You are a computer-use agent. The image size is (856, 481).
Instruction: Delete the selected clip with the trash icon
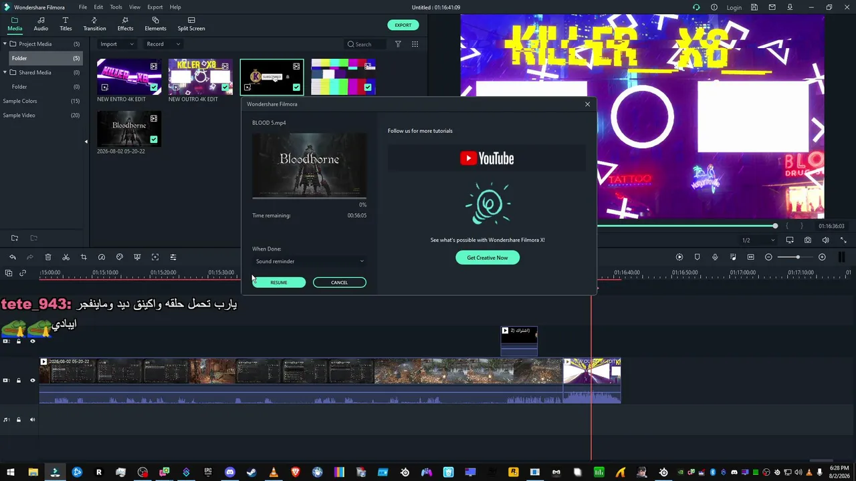click(48, 257)
